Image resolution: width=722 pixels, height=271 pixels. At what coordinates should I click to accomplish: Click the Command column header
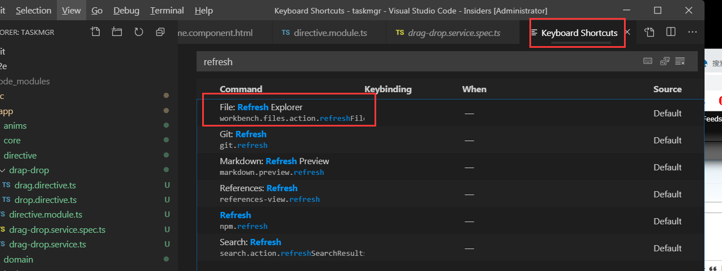pyautogui.click(x=241, y=89)
